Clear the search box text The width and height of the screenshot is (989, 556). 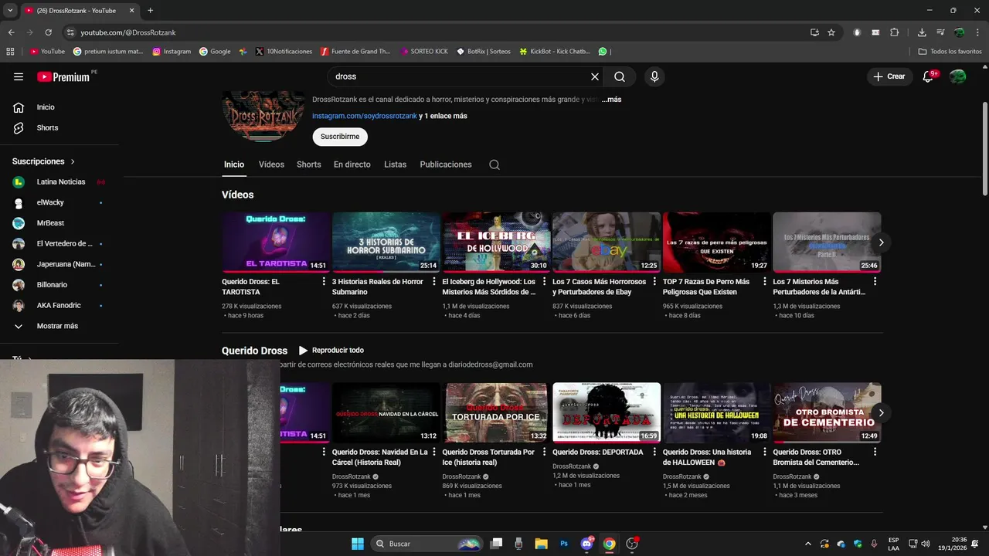(x=595, y=76)
